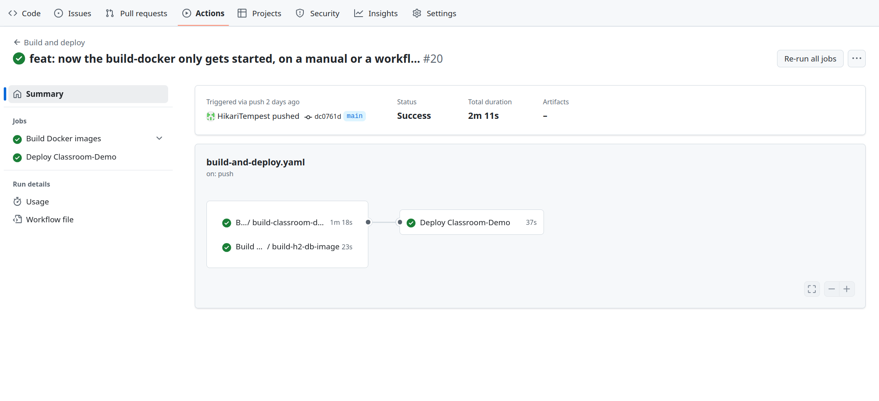This screenshot has width=879, height=401.
Task: Click the Summary home icon
Action: click(x=17, y=94)
